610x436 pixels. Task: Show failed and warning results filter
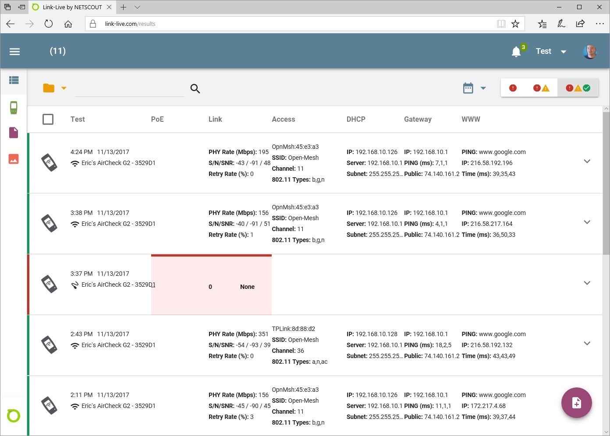541,88
